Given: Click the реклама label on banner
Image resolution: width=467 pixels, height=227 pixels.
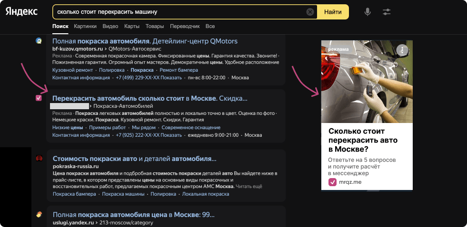Looking at the screenshot, I should coord(338,49).
